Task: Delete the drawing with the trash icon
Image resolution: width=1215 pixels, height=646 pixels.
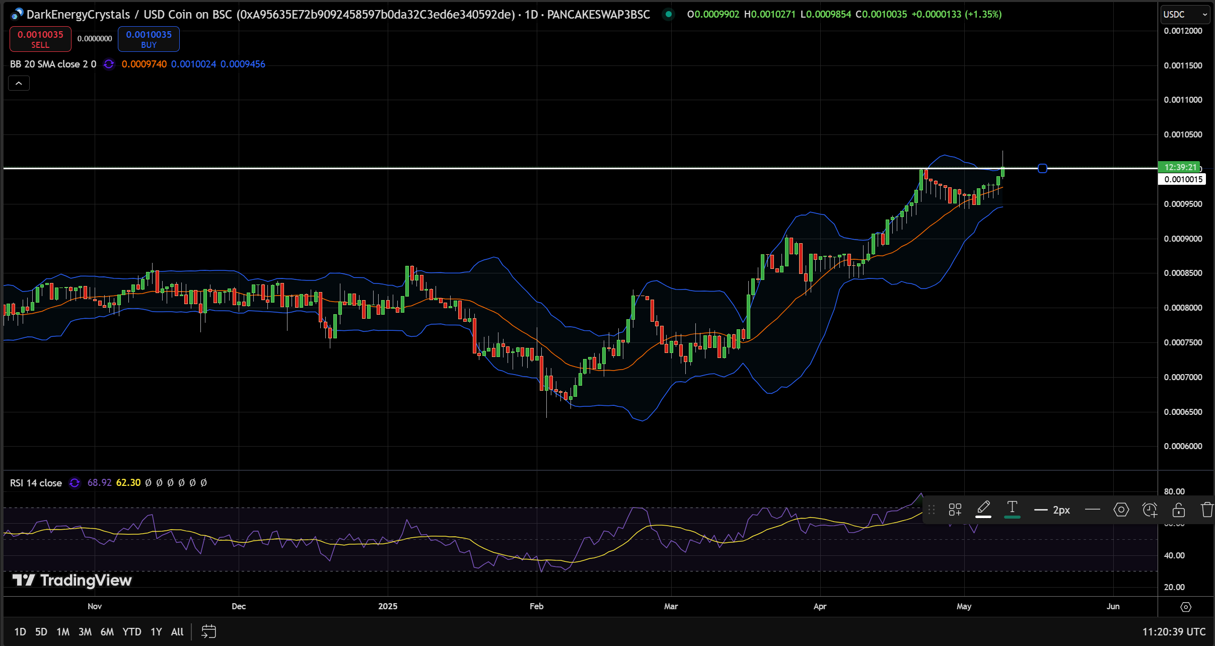Action: pos(1207,510)
